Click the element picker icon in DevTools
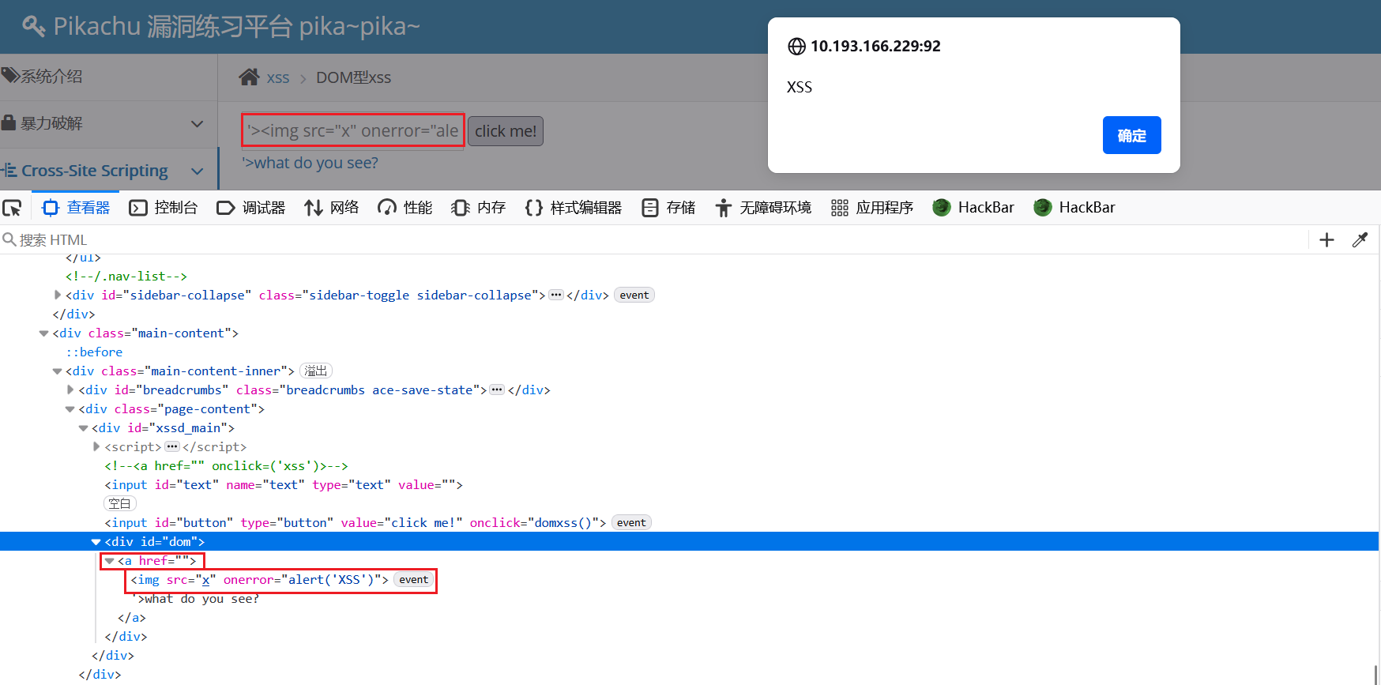 pos(13,208)
